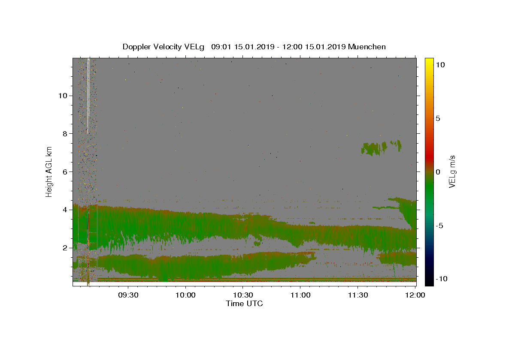Click the colorbar value 5 label
This screenshot has height=343, width=515.
coord(438,118)
